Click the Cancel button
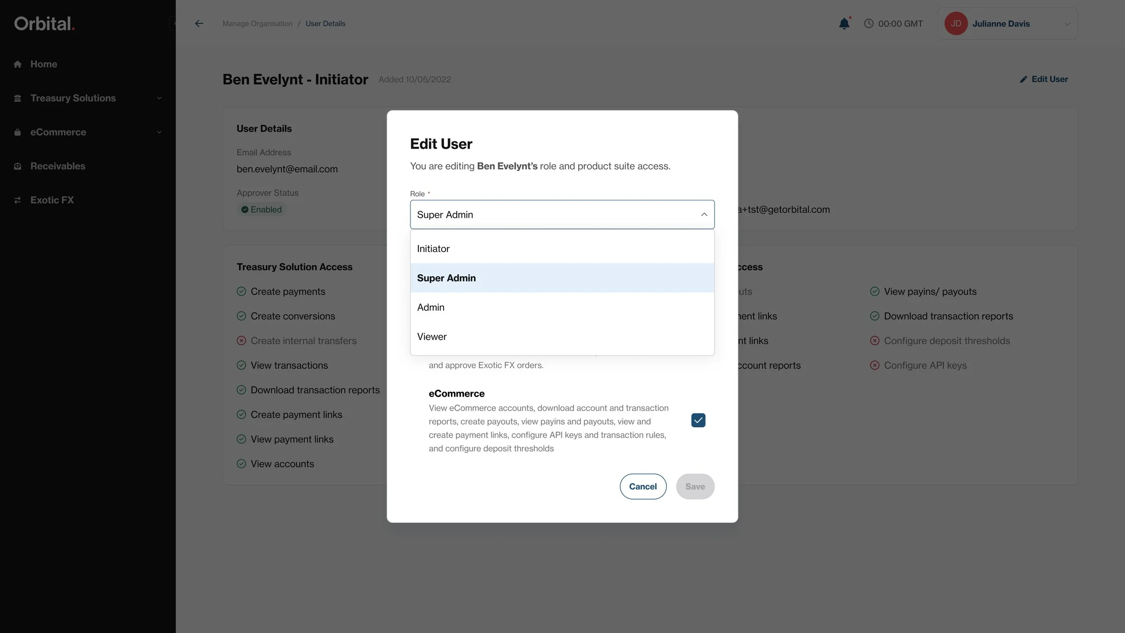Screen dimensions: 1125x633 [643, 486]
